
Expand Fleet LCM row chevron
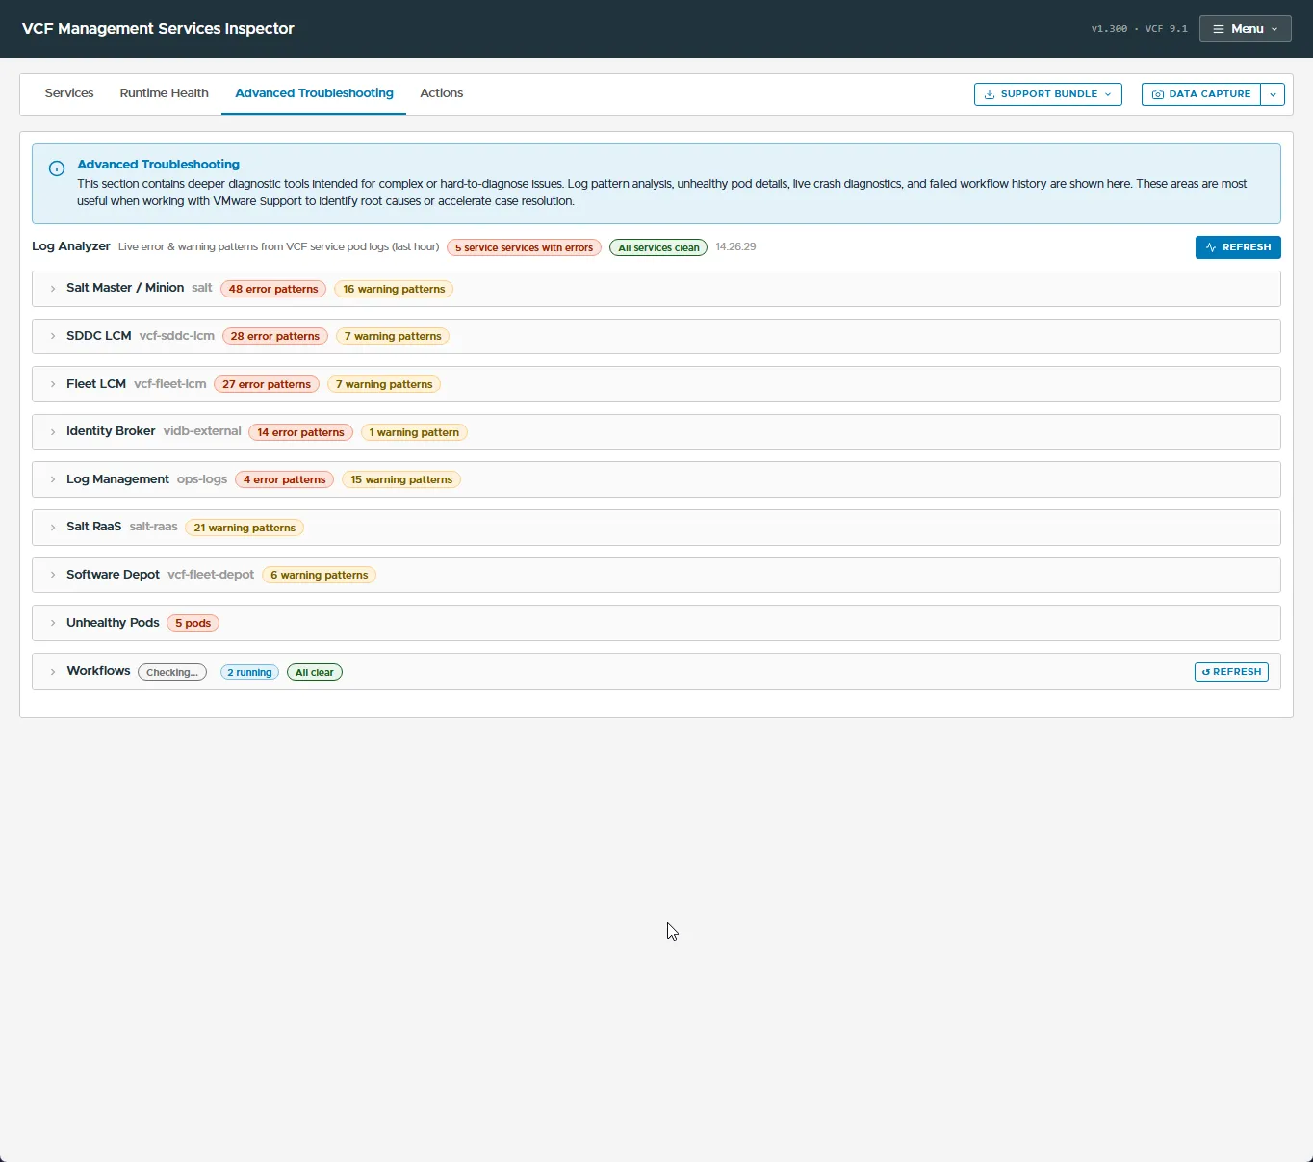pos(53,384)
